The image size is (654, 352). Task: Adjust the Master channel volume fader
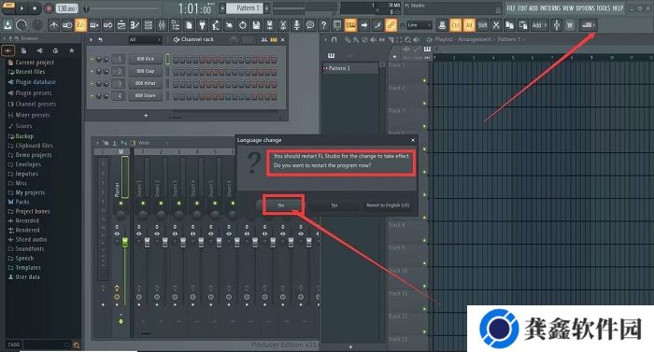coord(124,243)
